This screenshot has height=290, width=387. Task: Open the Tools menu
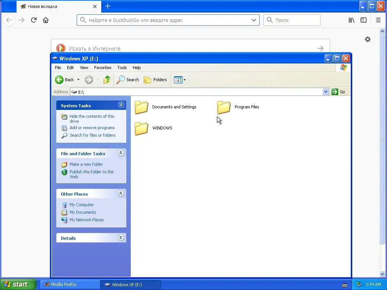(122, 68)
